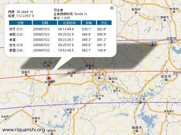Click the 张家界市 city marker dot
The width and height of the screenshot is (181, 135).
pos(6,119)
